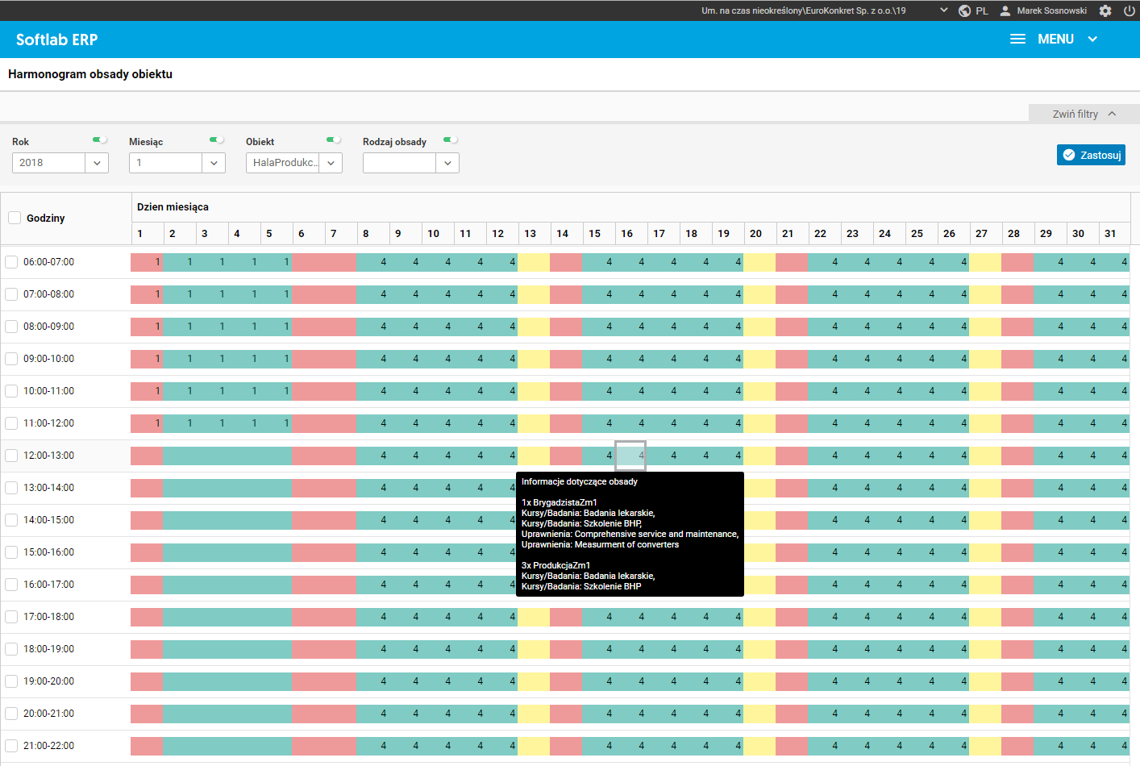Click the Rok field showing 2018
This screenshot has height=766, width=1140.
[x=48, y=163]
